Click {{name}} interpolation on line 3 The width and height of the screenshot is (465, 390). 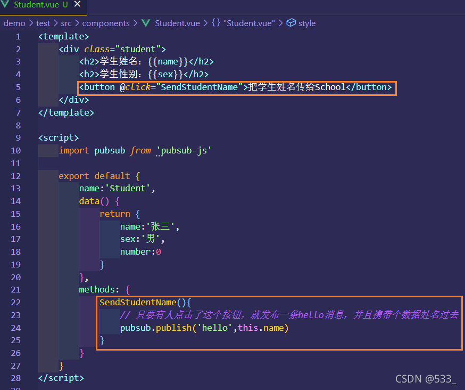point(168,61)
